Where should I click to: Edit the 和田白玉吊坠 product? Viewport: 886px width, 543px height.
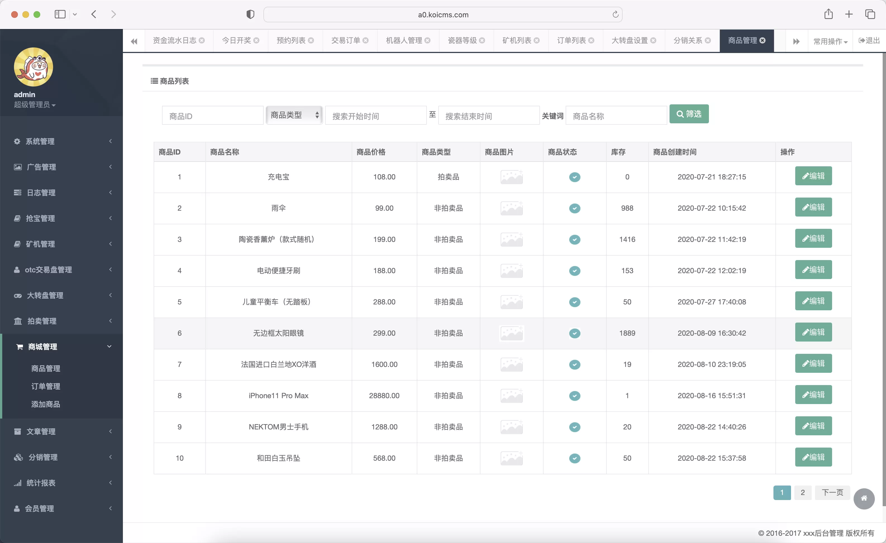813,457
